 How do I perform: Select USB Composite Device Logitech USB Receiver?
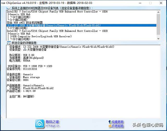pyautogui.click(x=42, y=37)
